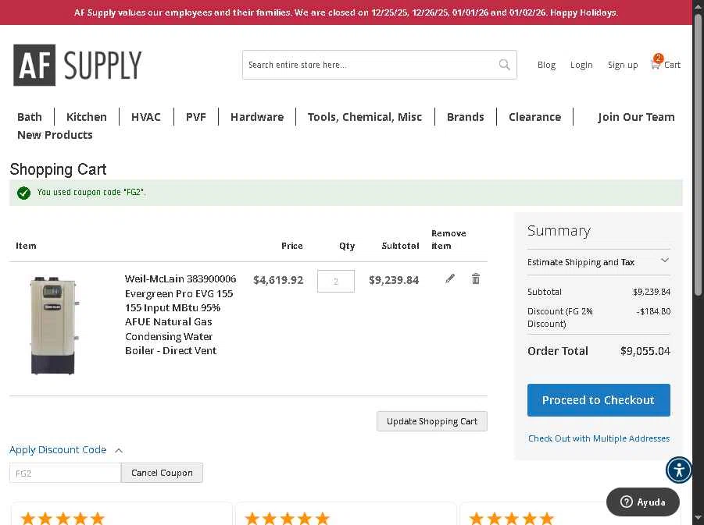The image size is (704, 525).
Task: Open Tools, Chemical, Misc menu
Action: [x=365, y=117]
